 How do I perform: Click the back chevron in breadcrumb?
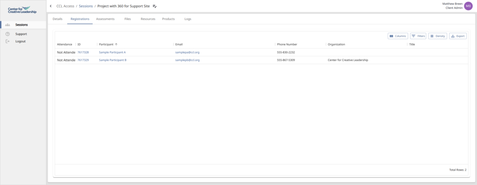point(50,6)
